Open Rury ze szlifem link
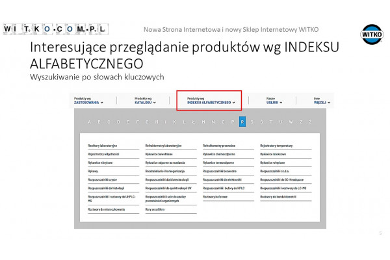390x260 pixels. pos(155,209)
